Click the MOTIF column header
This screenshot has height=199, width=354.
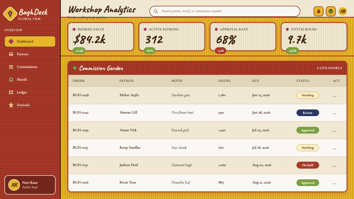[177, 81]
